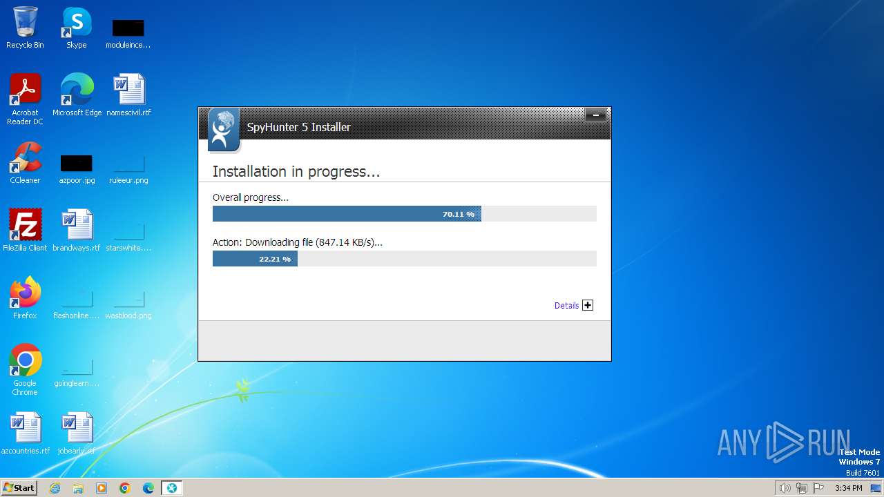Select the Acrobat Reader DC shortcut

click(x=25, y=99)
